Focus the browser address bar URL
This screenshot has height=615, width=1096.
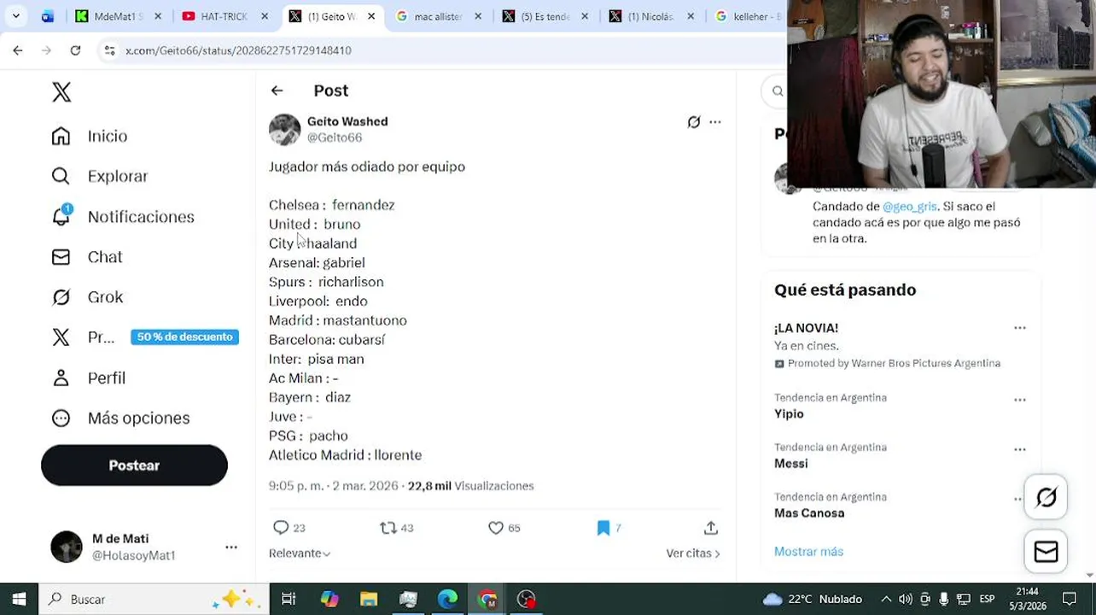238,50
